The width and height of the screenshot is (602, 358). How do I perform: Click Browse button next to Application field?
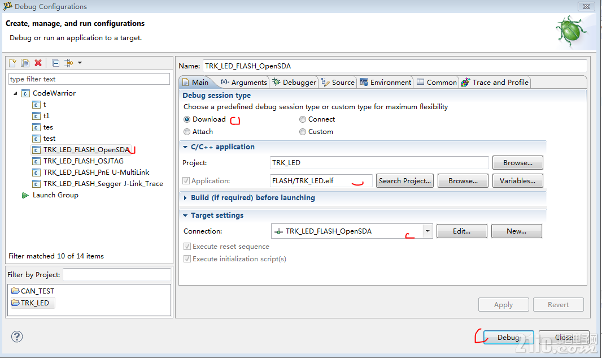tap(463, 181)
